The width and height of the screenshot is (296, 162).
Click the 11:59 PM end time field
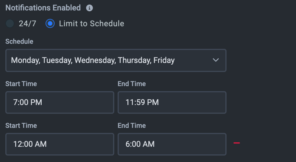click(172, 102)
